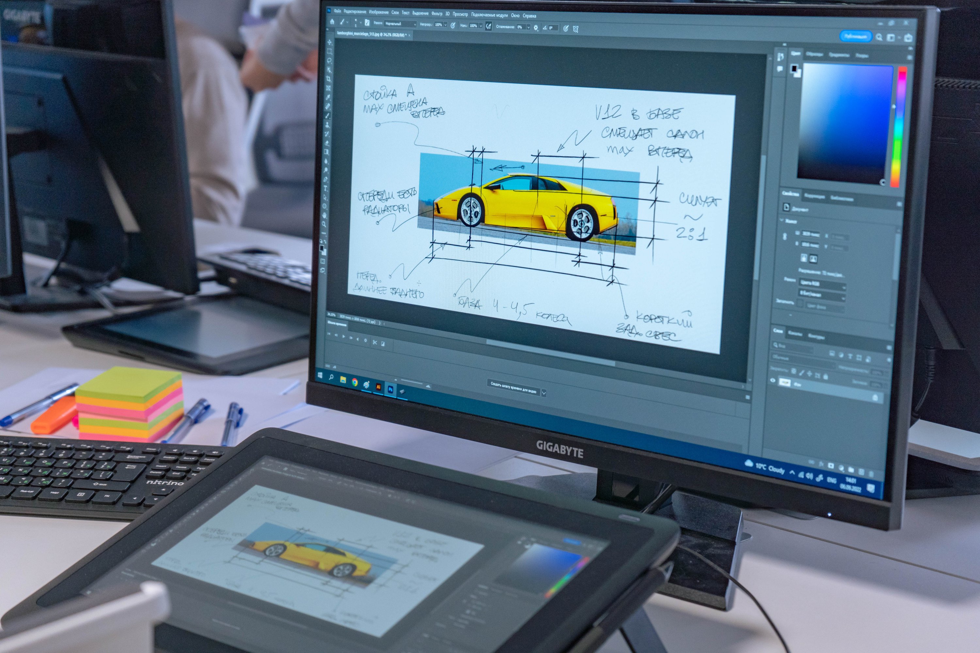This screenshot has width=980, height=653.
Task: Toggle visibility eye of background layer
Action: pyautogui.click(x=772, y=380)
